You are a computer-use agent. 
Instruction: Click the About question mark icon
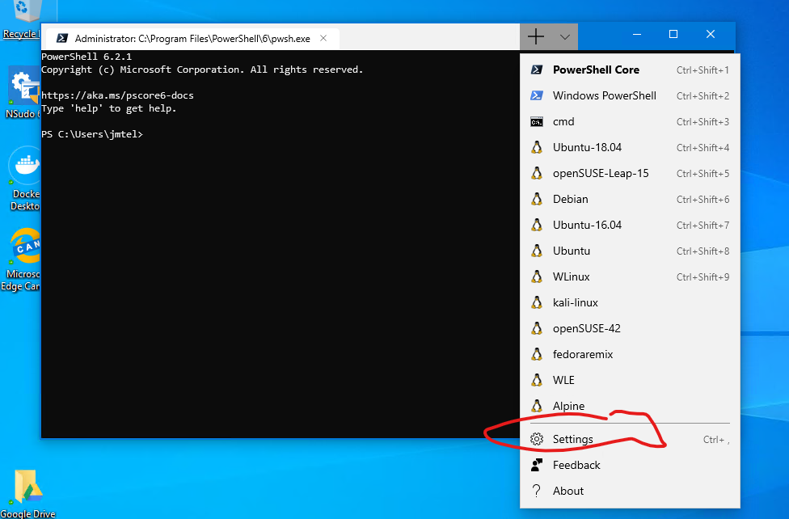[x=537, y=491]
